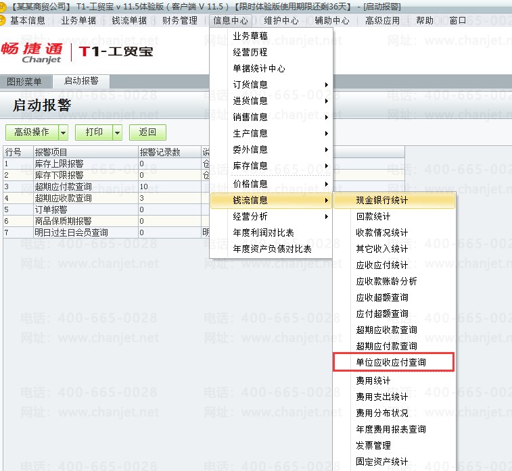Choose 应收款账龄分析 in the submenu
Screen dimensions: 512x471
pos(386,281)
